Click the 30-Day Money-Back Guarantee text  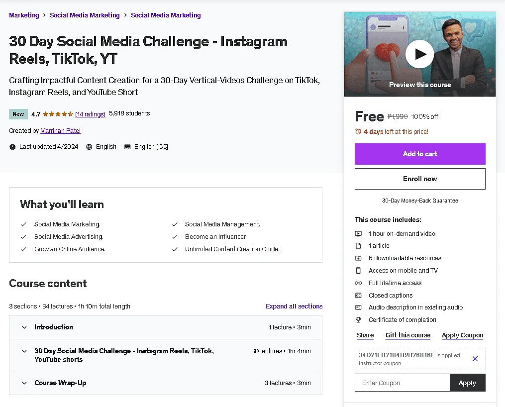pyautogui.click(x=420, y=201)
